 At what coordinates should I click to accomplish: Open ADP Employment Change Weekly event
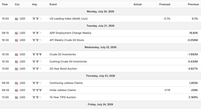pos(70,33)
